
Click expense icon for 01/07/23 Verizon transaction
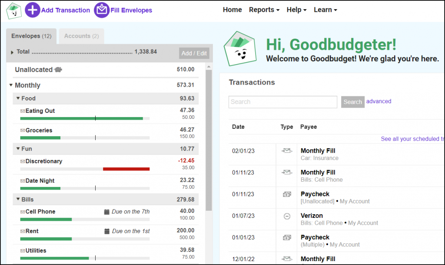pyautogui.click(x=287, y=216)
